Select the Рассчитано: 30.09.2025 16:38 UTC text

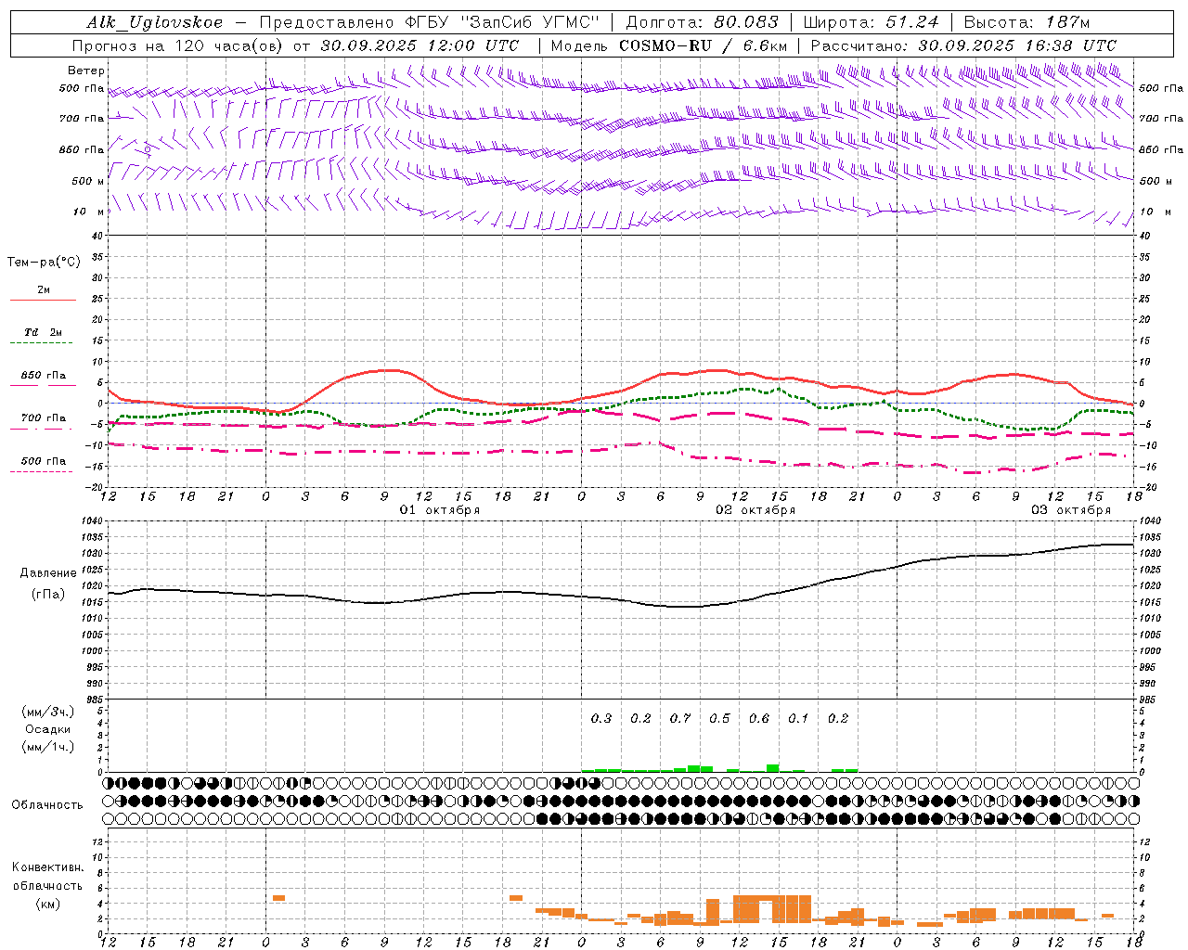pos(963,45)
